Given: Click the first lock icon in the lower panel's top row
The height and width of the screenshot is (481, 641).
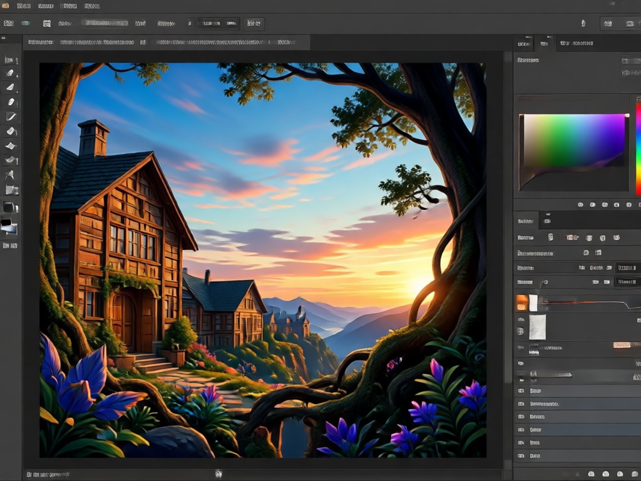Looking at the screenshot, I should [551, 237].
